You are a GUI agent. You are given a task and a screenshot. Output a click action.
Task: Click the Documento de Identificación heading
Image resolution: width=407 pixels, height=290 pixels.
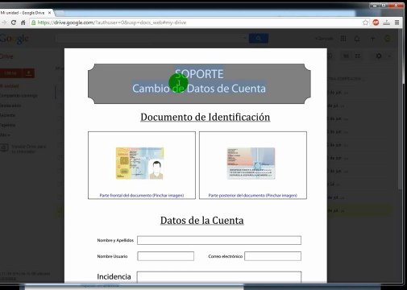tap(206, 117)
